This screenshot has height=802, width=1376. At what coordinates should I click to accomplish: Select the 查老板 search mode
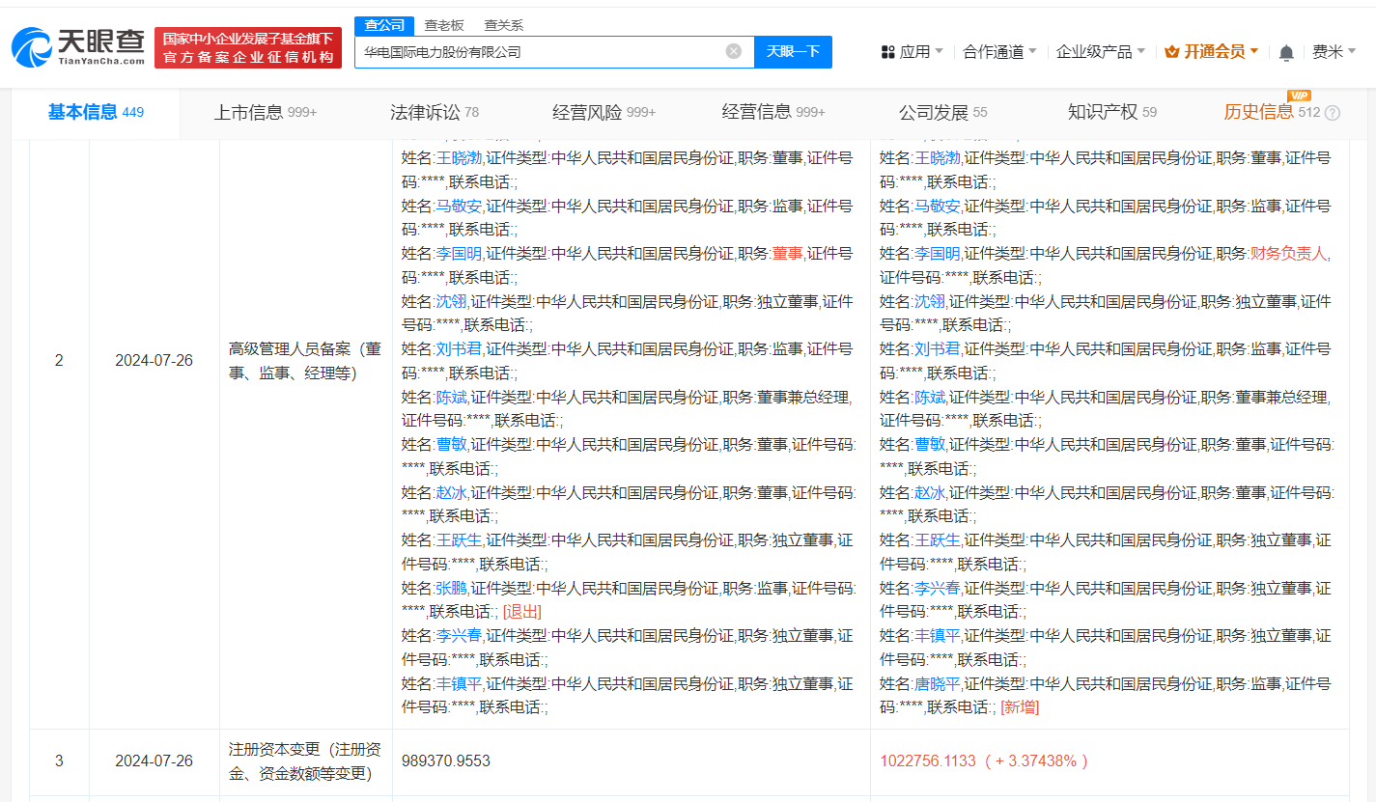click(x=444, y=25)
